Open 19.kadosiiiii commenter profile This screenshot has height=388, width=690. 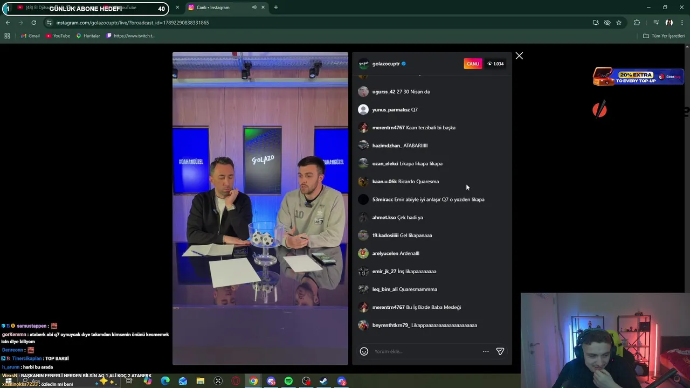pyautogui.click(x=385, y=235)
